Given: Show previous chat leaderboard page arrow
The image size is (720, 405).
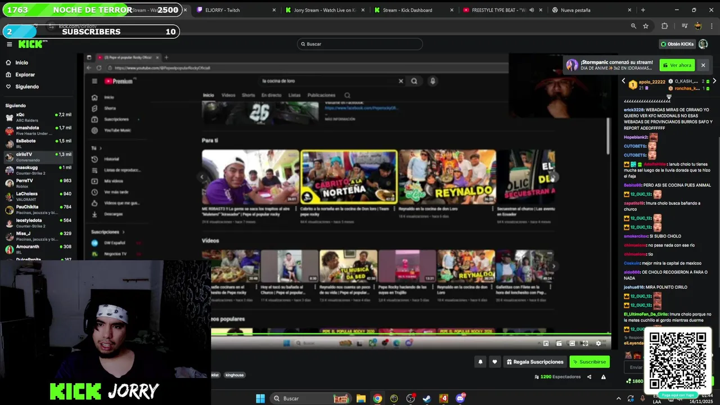Looking at the screenshot, I should (623, 81).
